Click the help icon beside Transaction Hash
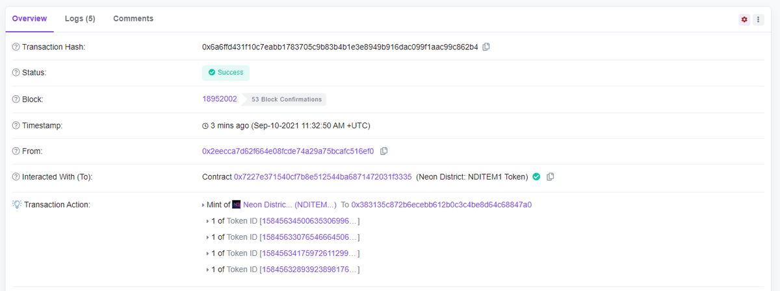Screen dimensions: 780x291 click(16, 47)
